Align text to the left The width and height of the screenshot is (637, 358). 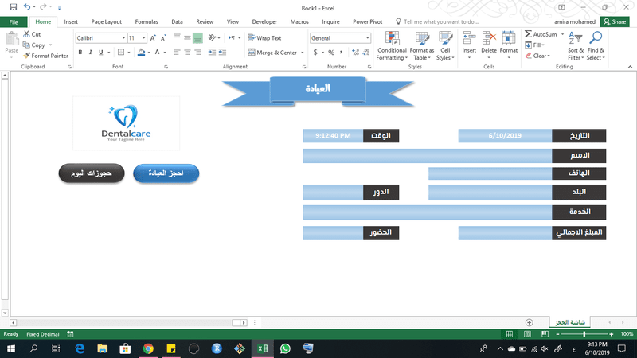[x=177, y=52]
